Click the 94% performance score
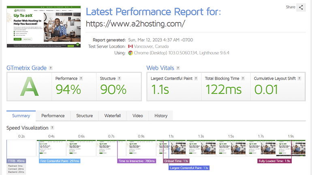 tap(68, 90)
